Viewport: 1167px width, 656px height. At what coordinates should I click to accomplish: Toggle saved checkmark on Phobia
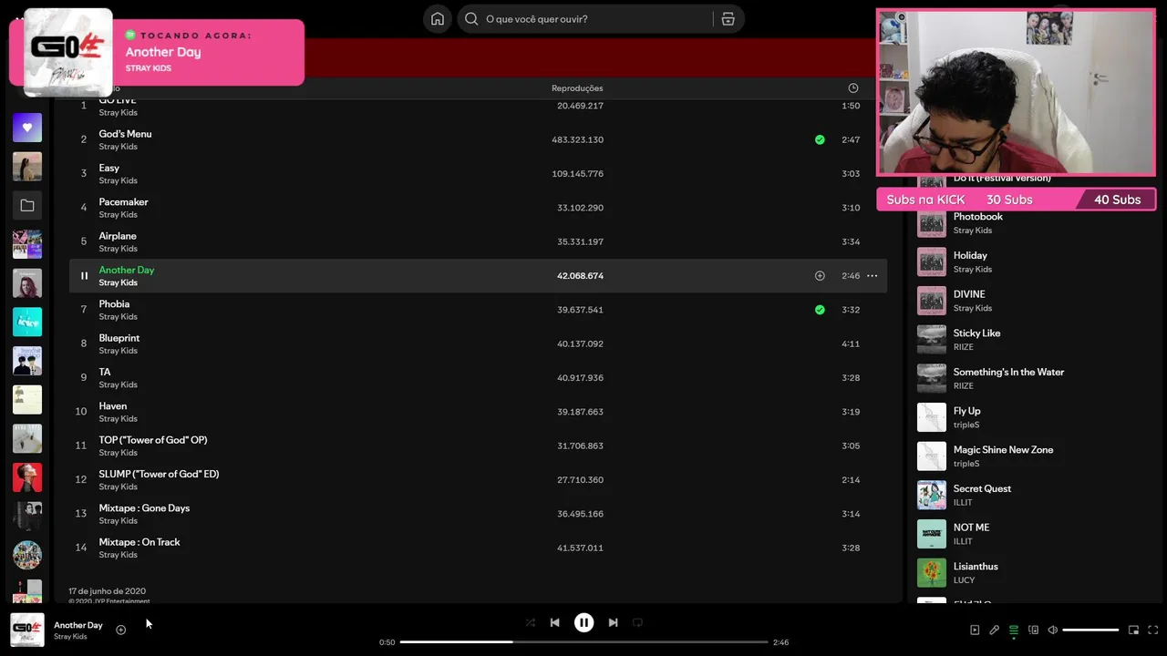pyautogui.click(x=820, y=310)
